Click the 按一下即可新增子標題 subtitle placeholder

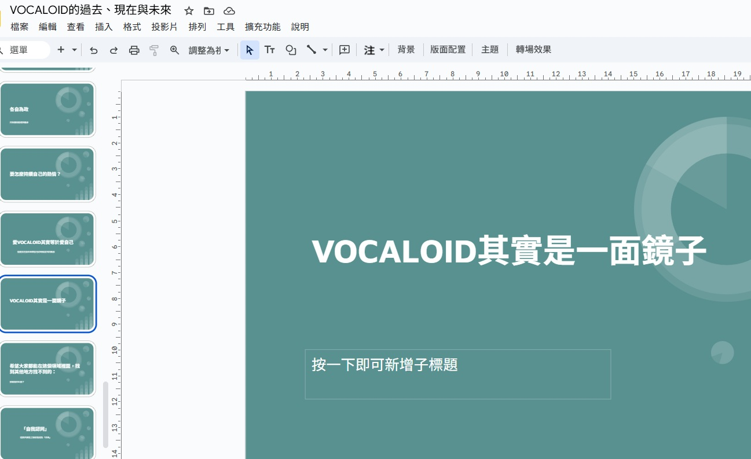[458, 374]
